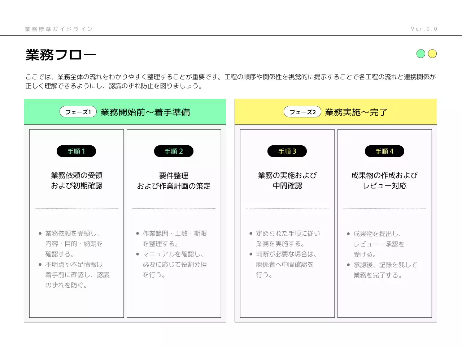Toggle the green フェーズ1 header bar

pyautogui.click(x=125, y=112)
